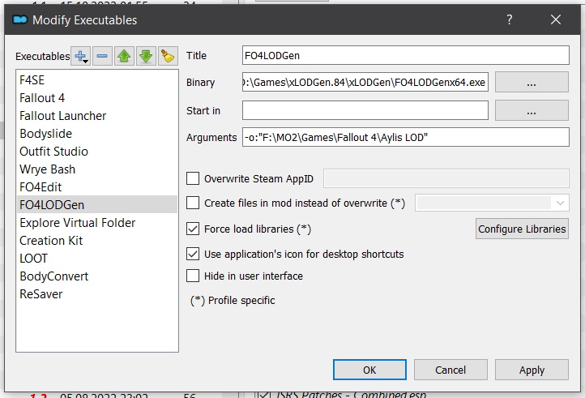Browse for binary with ellipsis button

coord(532,82)
